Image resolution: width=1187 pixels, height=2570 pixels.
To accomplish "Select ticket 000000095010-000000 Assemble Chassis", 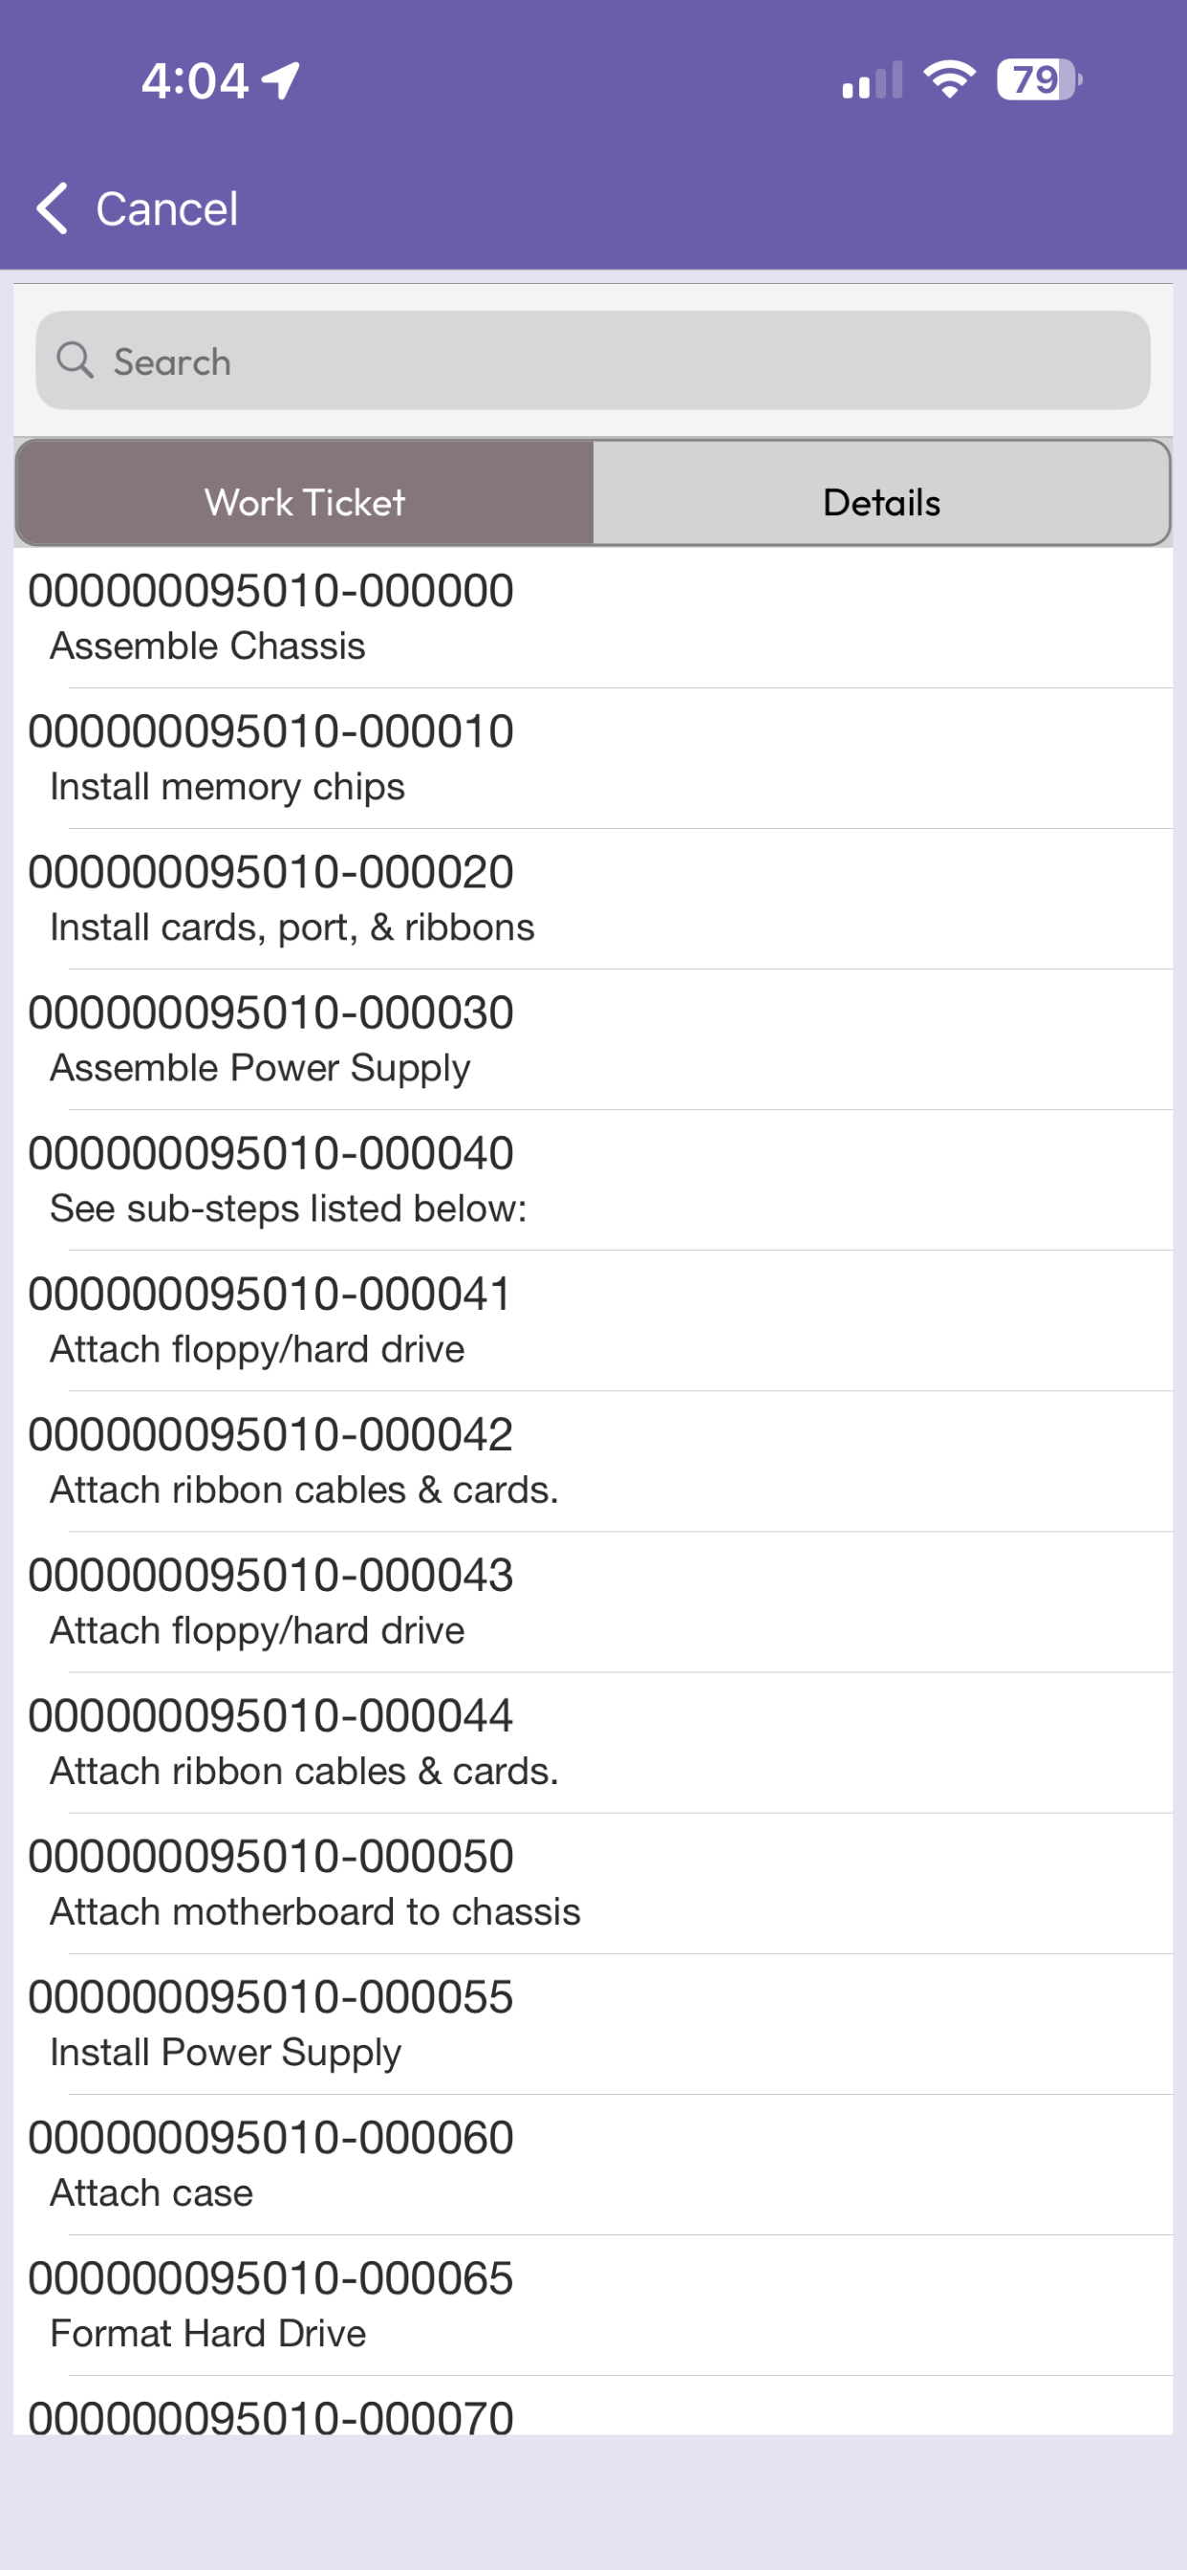I will 593,618.
